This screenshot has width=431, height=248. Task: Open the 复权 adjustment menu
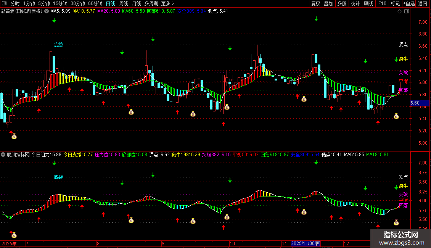(315, 3)
